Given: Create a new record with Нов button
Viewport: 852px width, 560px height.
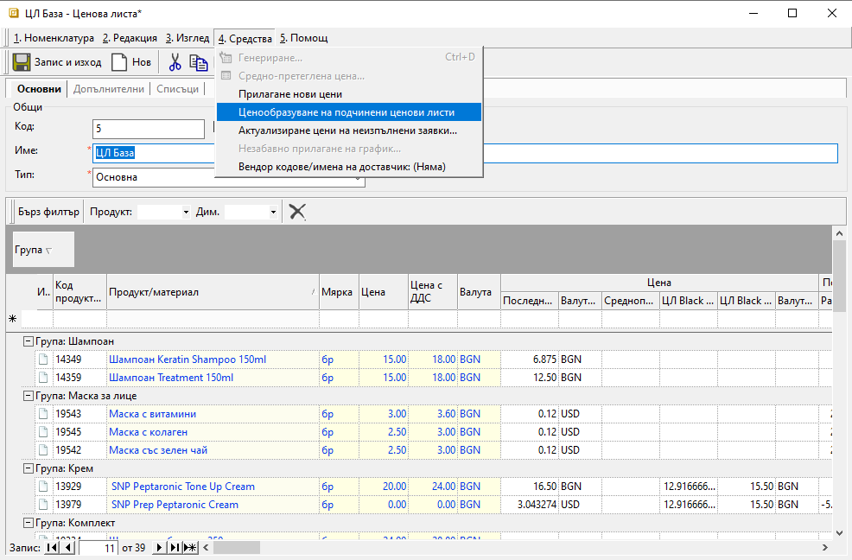Looking at the screenshot, I should coord(130,62).
